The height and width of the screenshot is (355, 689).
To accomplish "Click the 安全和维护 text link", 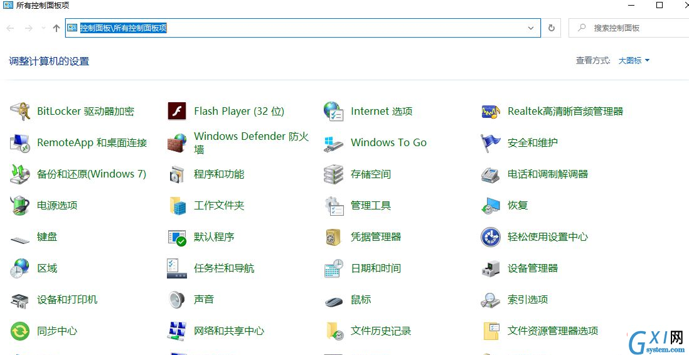I will (x=533, y=143).
